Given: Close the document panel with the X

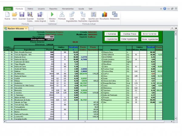Looking at the screenshot, I should (176, 28).
